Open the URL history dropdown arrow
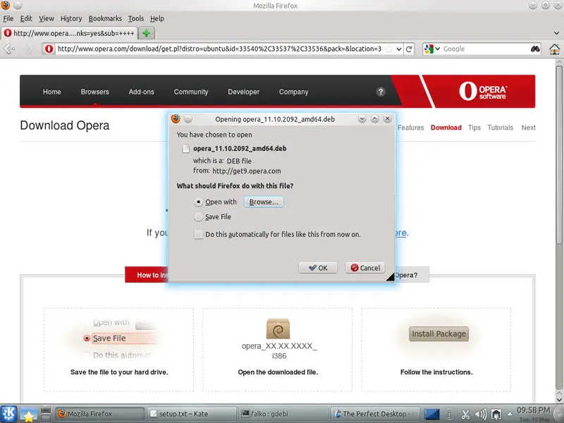Image resolution: width=564 pixels, height=423 pixels. 399,49
